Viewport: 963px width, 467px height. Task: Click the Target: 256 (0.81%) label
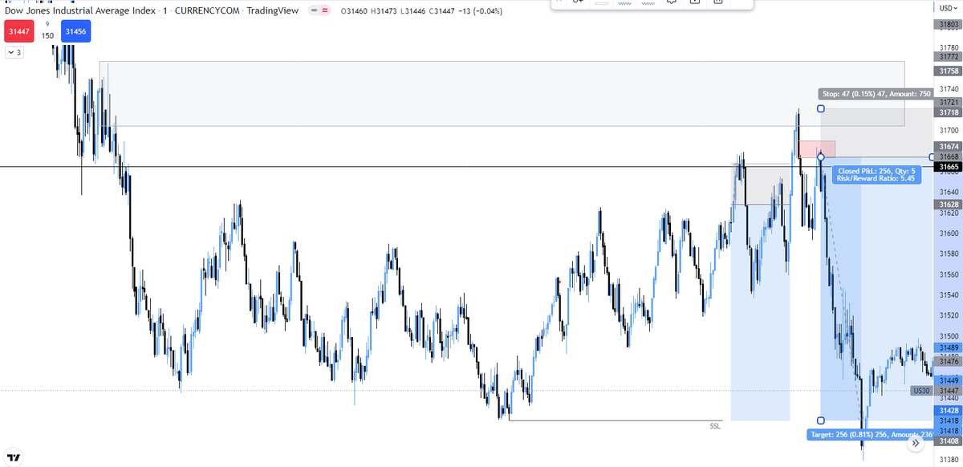869,434
